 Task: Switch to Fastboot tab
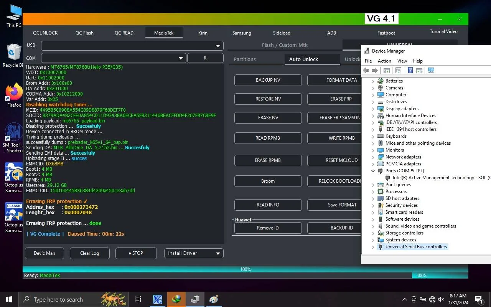pos(386,33)
